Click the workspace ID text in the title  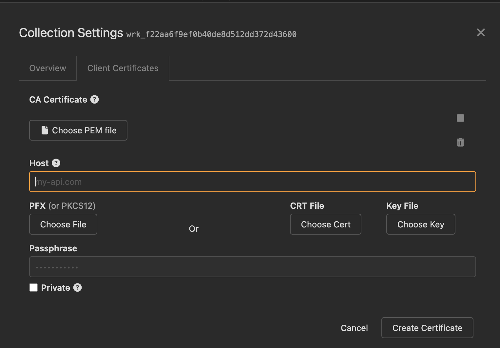[211, 34]
